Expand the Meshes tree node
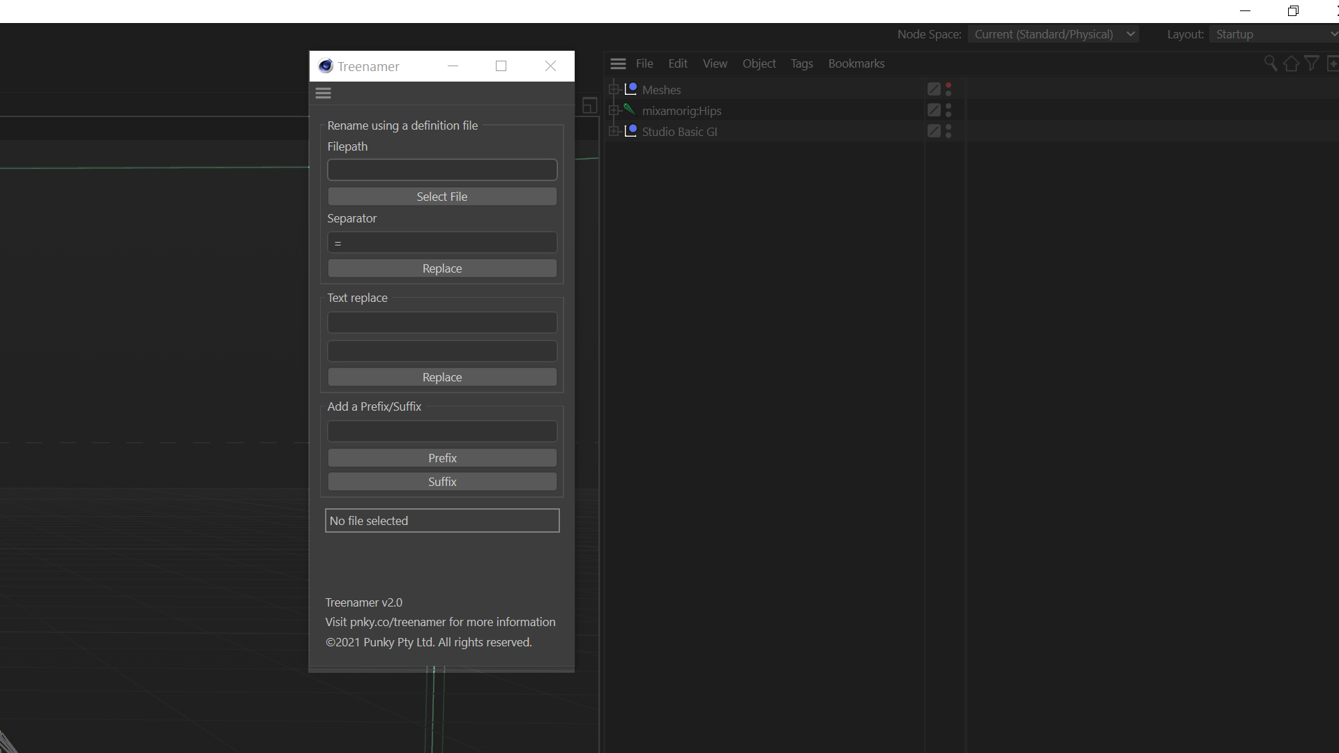Viewport: 1339px width, 753px height. (614, 89)
